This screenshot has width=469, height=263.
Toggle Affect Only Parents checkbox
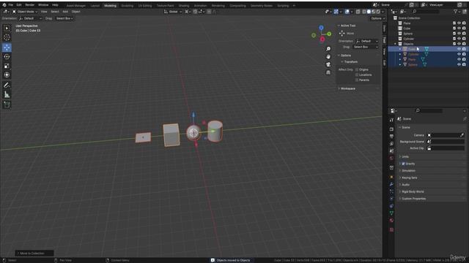pyautogui.click(x=357, y=80)
